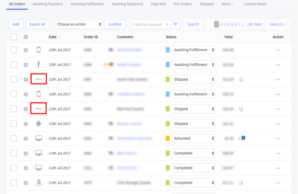Open the High Risk tab
Screen dimensions: 298x194
pyautogui.click(x=158, y=4)
